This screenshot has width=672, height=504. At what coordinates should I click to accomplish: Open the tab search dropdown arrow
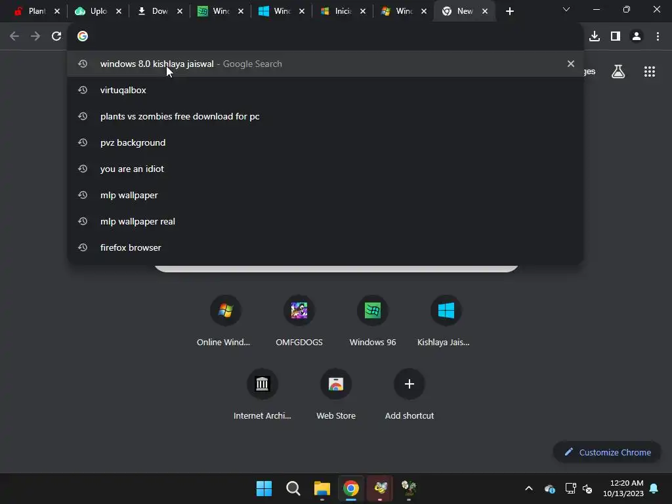(x=566, y=9)
